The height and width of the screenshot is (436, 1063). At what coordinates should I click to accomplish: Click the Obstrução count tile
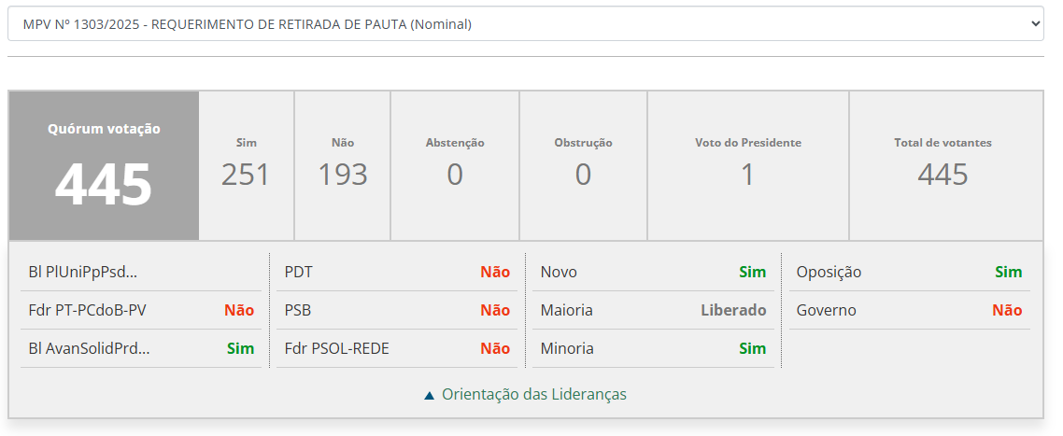click(x=583, y=165)
